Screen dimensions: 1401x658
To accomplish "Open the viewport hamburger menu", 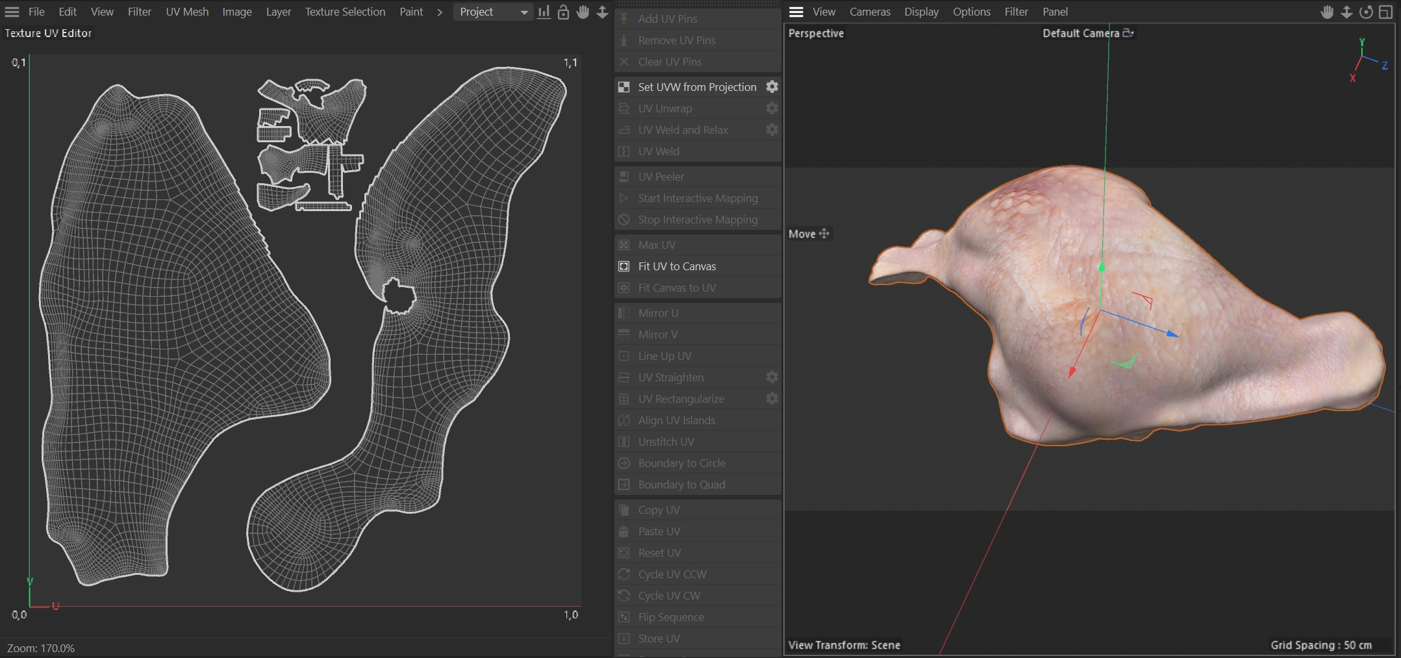I will pos(796,12).
